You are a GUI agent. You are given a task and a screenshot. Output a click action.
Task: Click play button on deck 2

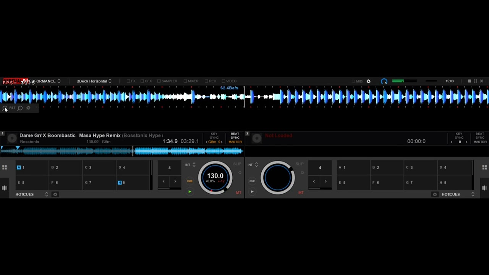click(252, 192)
